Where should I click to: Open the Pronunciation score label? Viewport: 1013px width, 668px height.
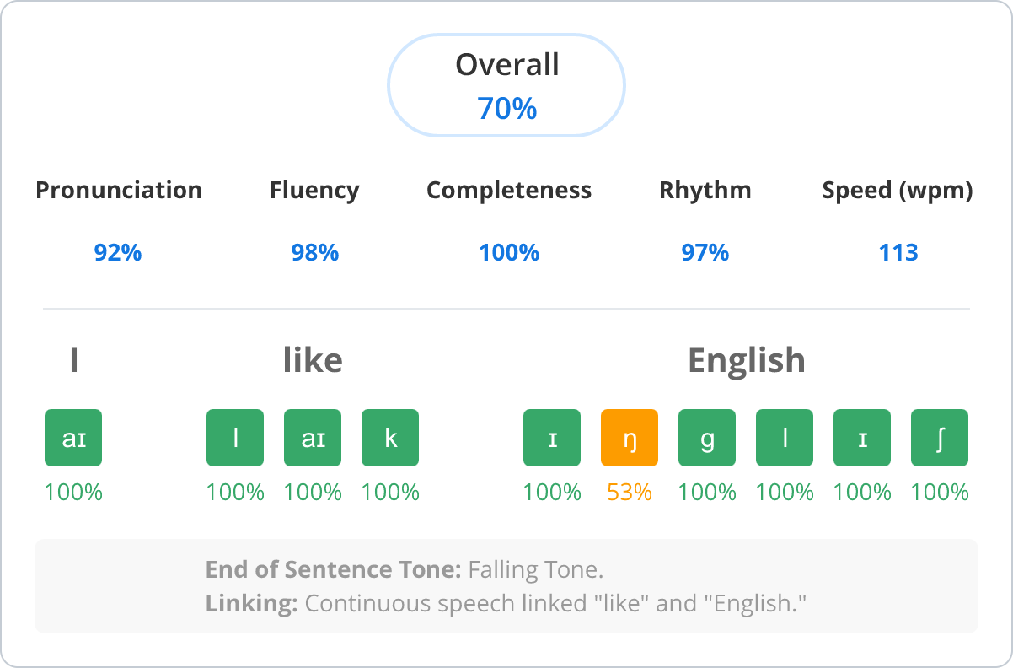point(119,191)
